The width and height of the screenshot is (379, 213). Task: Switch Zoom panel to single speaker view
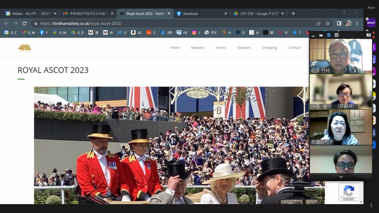321,35
